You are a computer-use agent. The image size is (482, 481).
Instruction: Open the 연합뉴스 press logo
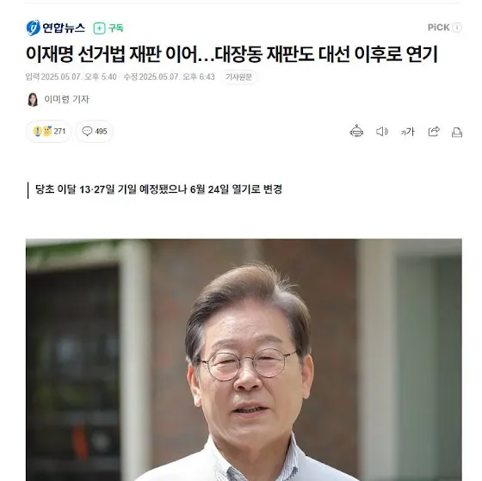(x=55, y=28)
